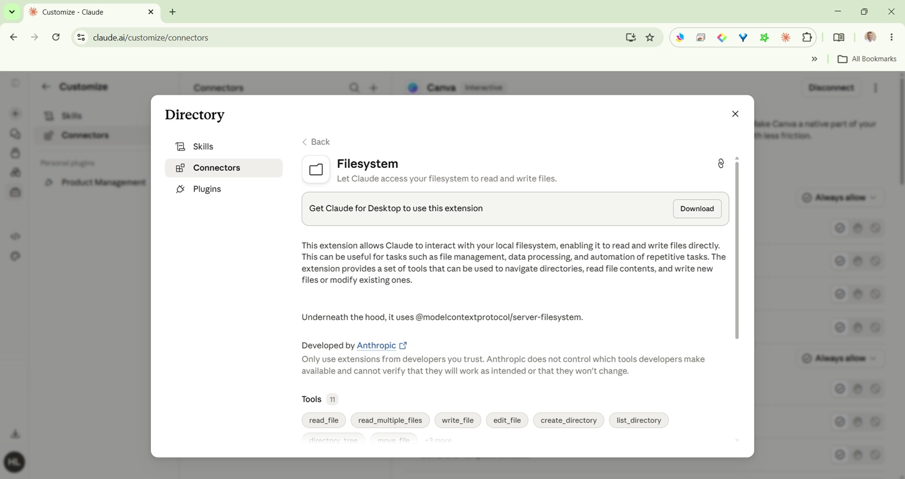Click the Customize back arrow behind dialog

click(x=45, y=87)
